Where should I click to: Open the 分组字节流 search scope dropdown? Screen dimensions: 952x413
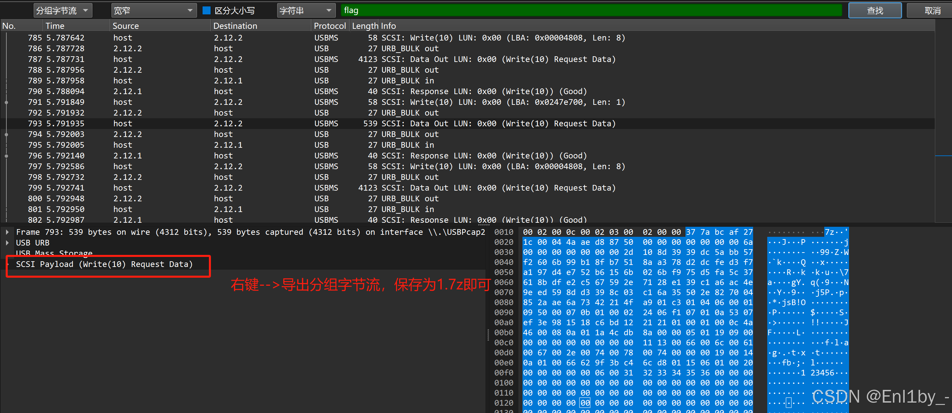tap(63, 10)
